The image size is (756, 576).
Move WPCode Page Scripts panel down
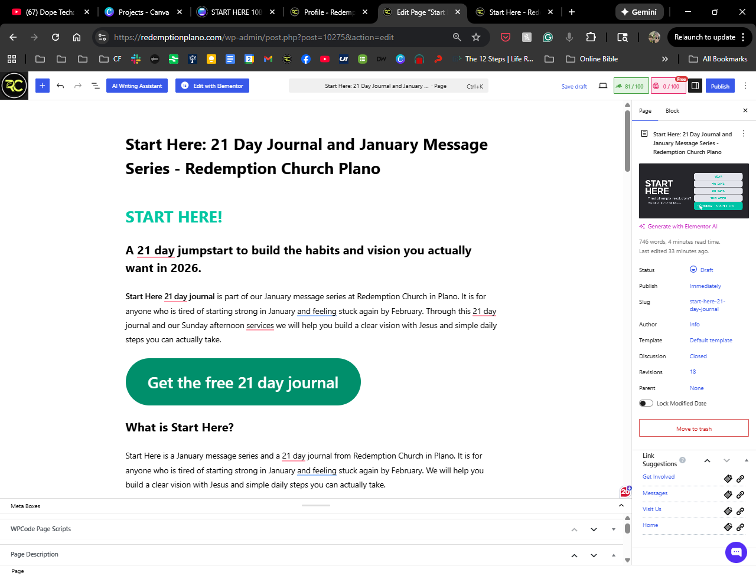coord(594,529)
